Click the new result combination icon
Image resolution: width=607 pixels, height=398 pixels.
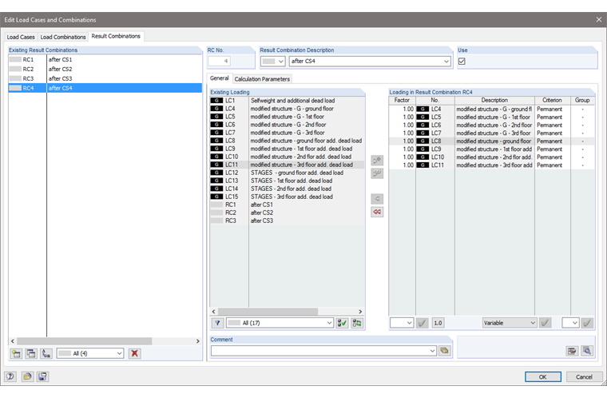click(x=16, y=353)
